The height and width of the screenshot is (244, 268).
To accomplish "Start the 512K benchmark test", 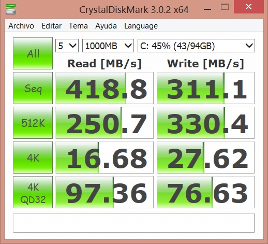I will point(33,123).
